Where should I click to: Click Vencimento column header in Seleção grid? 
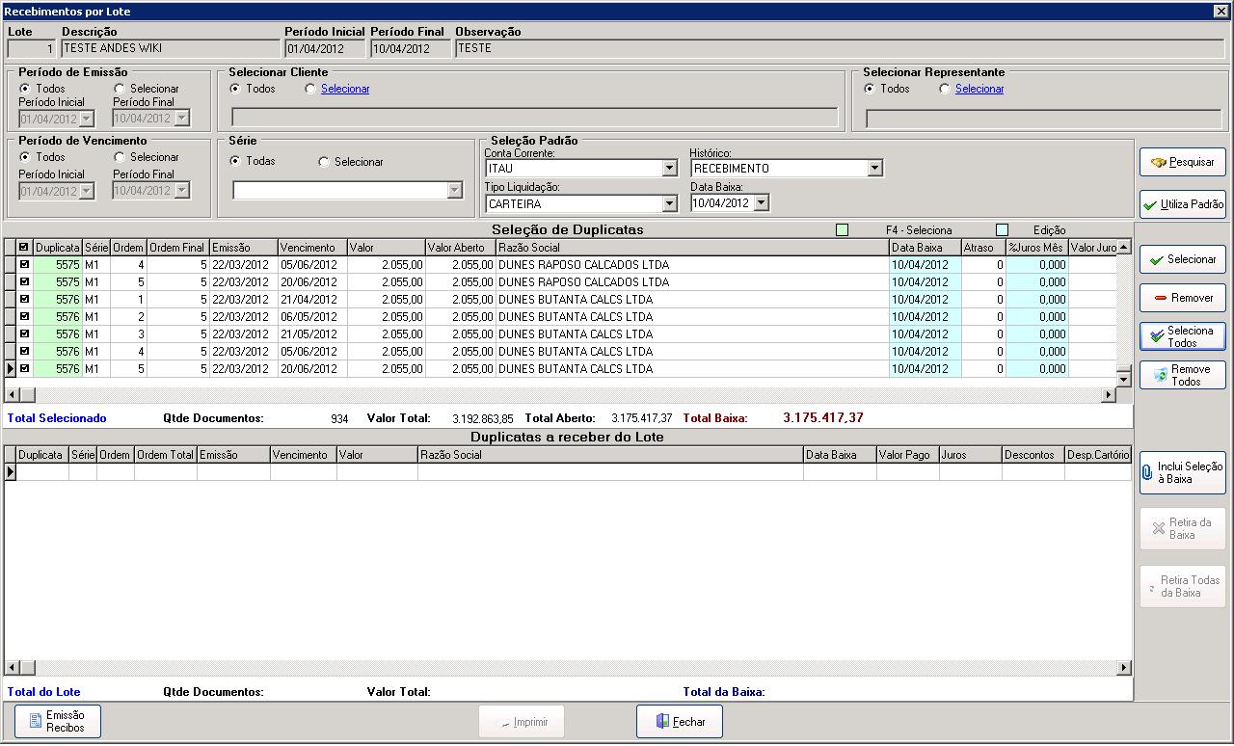[x=312, y=248]
